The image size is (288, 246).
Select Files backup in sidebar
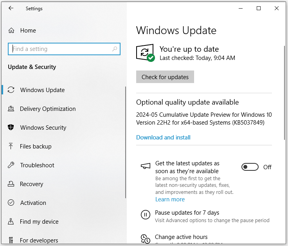tap(36, 147)
